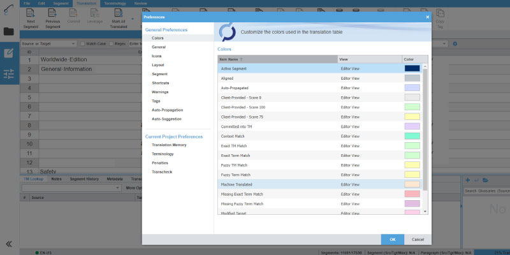This screenshot has width=510, height=255.
Task: Click the Commit toolbar icon
Action: coord(73,13)
